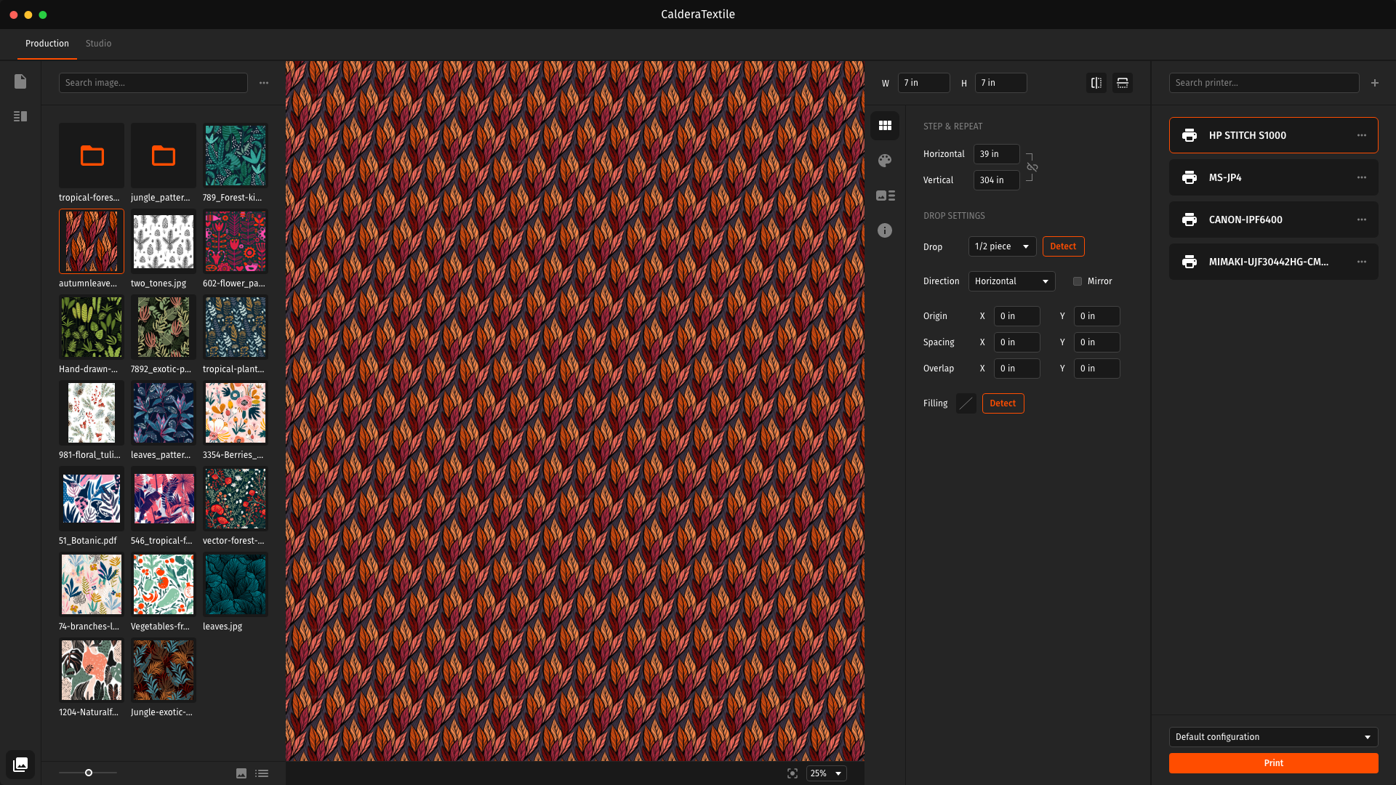
Task: Select the autumnleave thumbnail
Action: coord(92,241)
